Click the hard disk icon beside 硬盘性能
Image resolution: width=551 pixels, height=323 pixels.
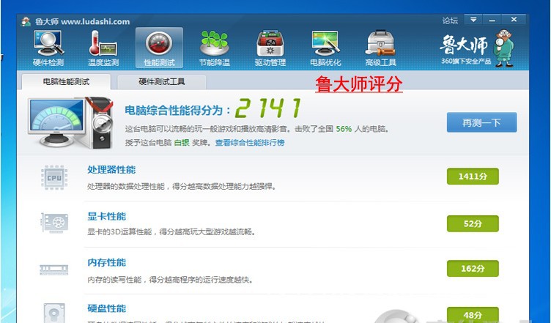point(53,313)
